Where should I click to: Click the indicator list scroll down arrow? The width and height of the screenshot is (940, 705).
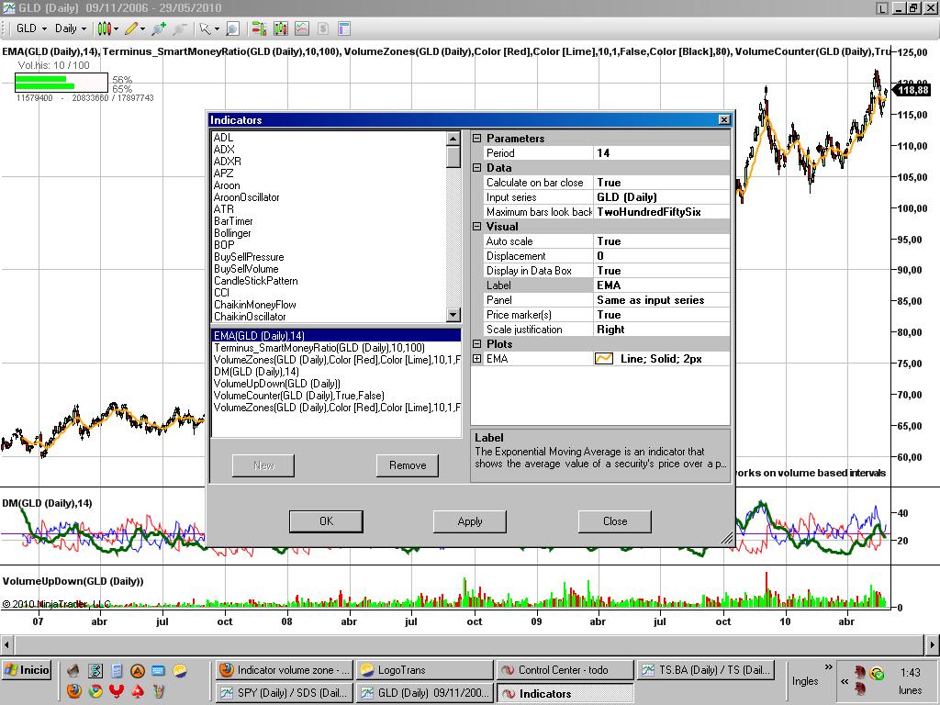pos(453,315)
